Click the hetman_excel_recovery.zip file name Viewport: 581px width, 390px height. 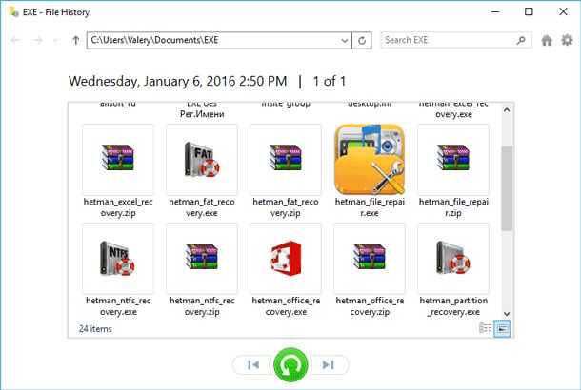tap(118, 207)
